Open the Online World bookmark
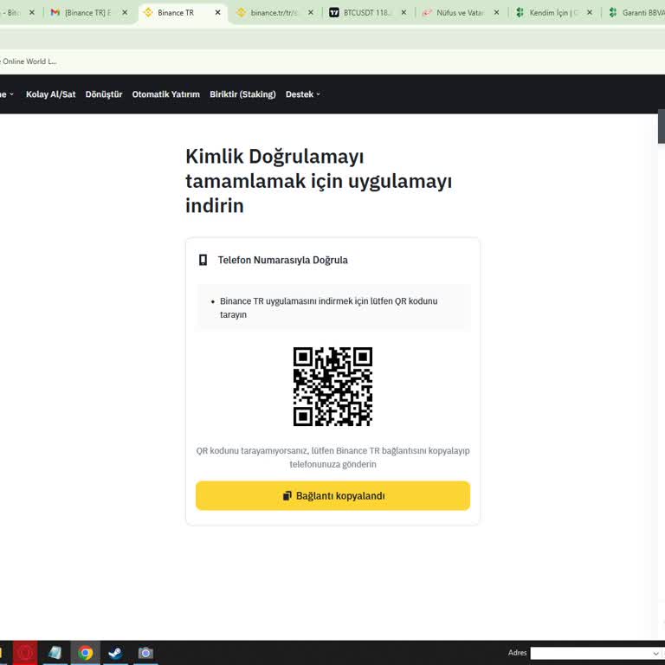 [x=28, y=61]
